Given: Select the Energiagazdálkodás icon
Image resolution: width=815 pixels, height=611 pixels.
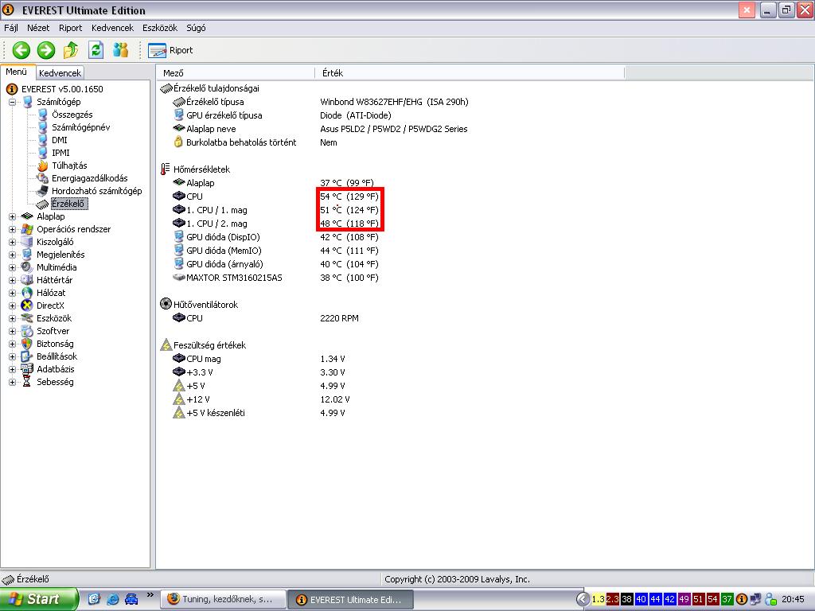Looking at the screenshot, I should [43, 178].
